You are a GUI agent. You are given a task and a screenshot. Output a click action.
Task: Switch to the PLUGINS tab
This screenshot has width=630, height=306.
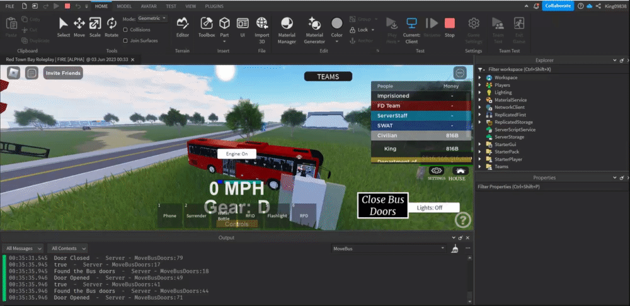point(214,6)
